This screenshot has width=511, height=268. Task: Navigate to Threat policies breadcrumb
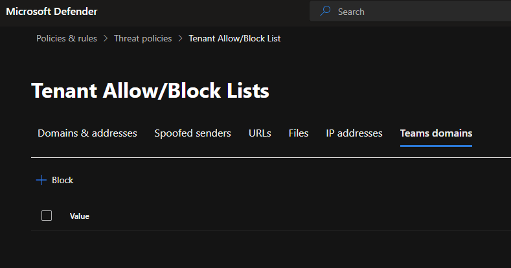[143, 39]
